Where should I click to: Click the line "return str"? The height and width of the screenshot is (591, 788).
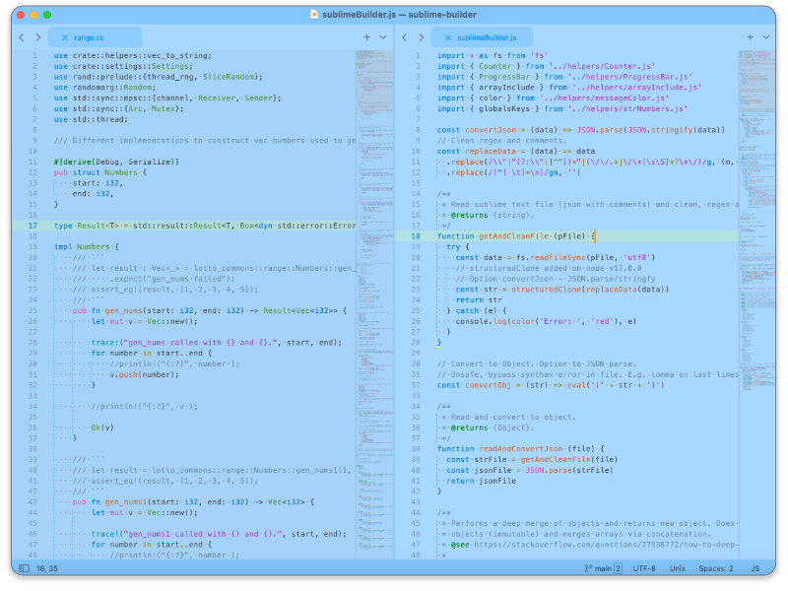pos(479,300)
